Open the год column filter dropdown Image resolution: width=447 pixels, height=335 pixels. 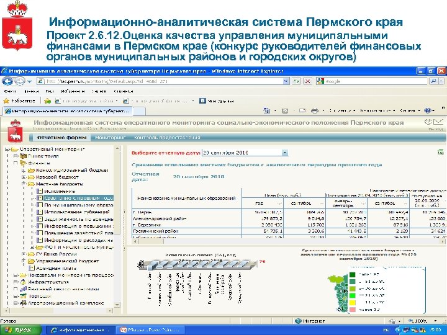[279, 203]
